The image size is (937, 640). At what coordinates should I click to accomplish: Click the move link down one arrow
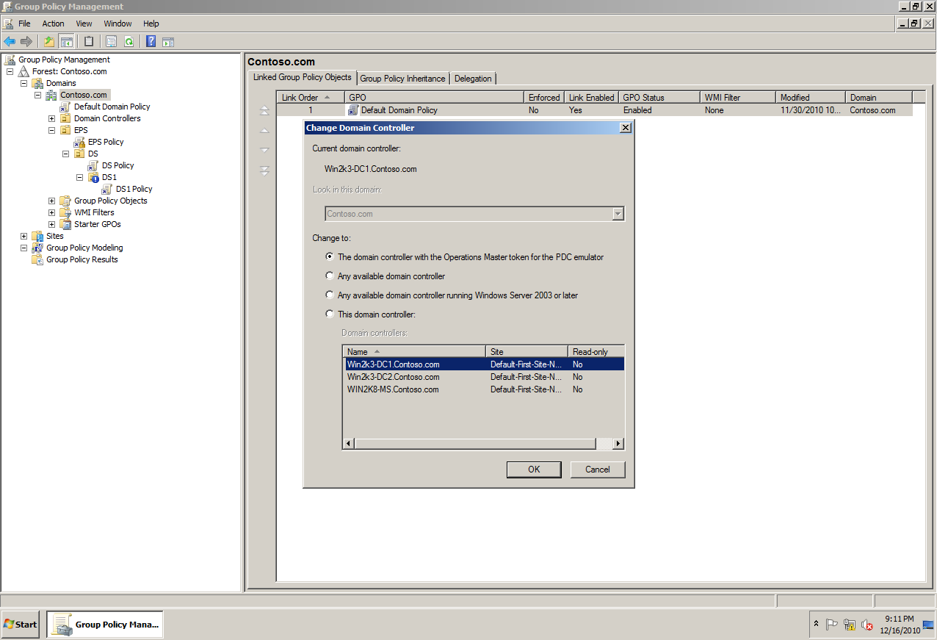pos(264,150)
